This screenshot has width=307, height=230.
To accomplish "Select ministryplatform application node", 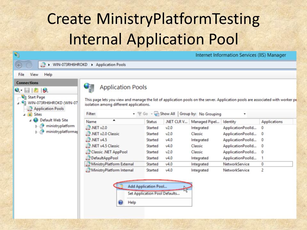I will 60,126.
